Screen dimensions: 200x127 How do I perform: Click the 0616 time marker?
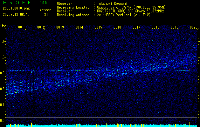(117, 27)
